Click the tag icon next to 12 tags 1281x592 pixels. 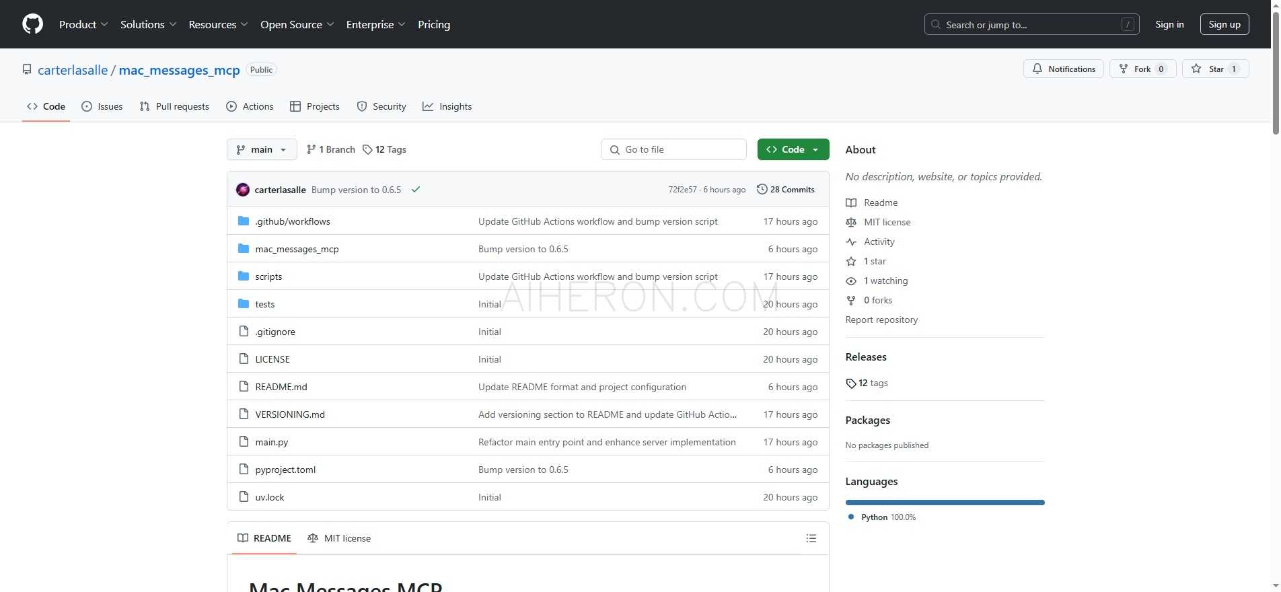click(851, 383)
